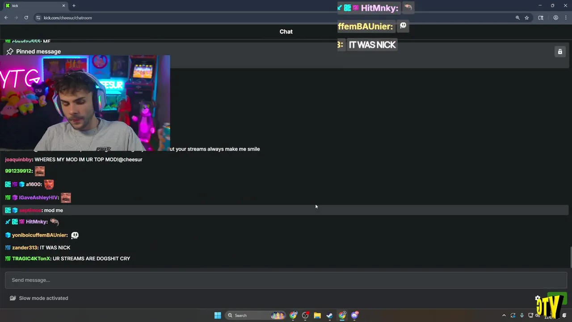Open the notification bell in system tray

click(x=564, y=315)
